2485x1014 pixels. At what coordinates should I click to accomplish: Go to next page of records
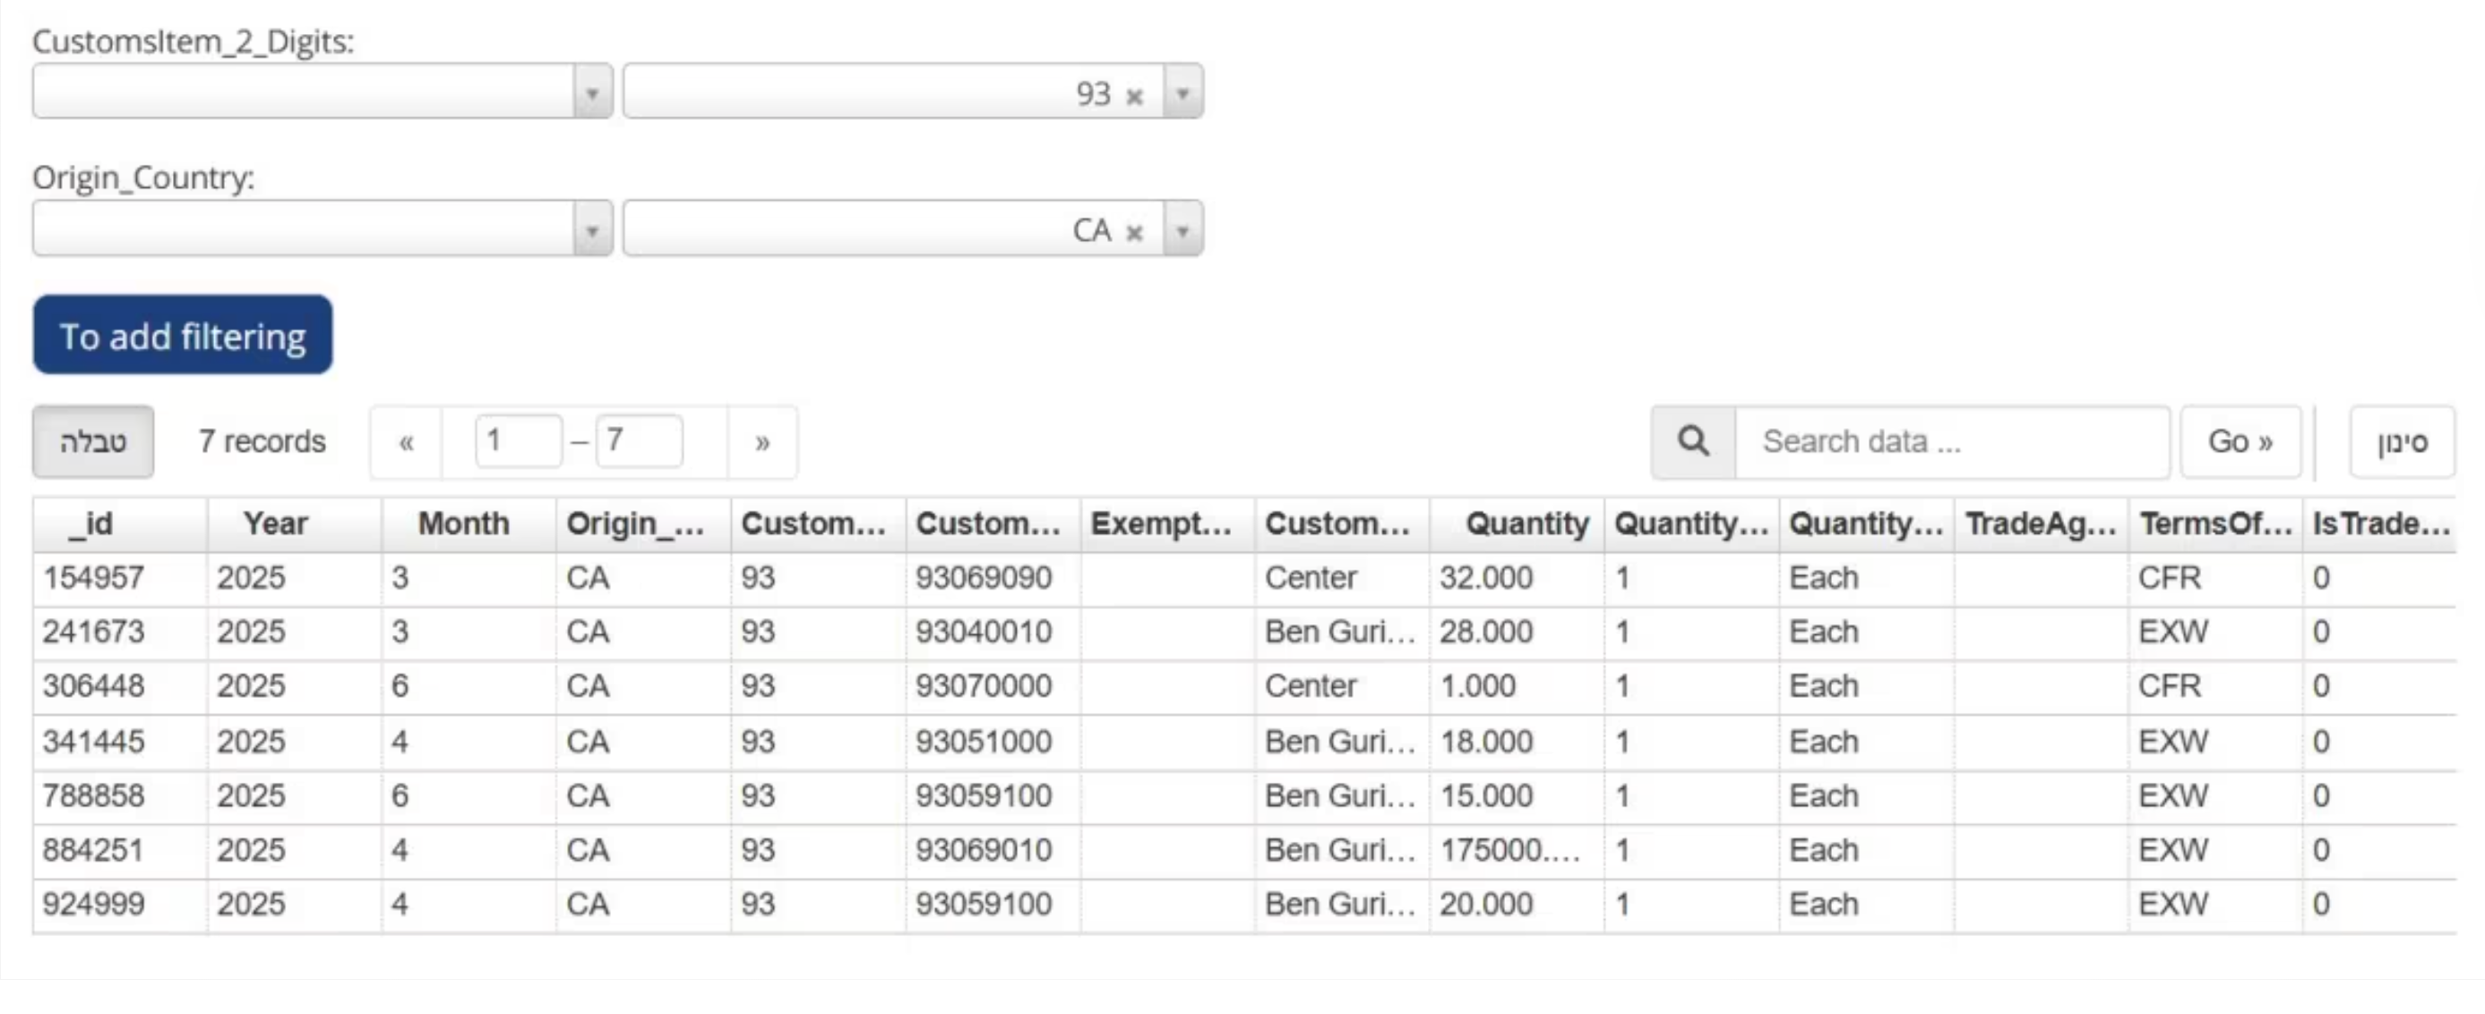[762, 443]
